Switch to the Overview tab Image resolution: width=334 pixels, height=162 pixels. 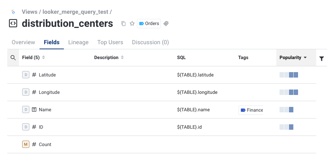coord(23,42)
